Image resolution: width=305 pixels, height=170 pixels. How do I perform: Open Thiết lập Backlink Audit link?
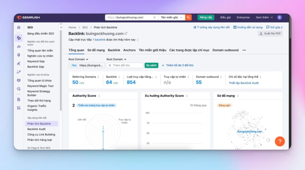(x=244, y=83)
